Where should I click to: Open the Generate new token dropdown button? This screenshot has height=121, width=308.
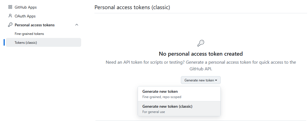coord(199,80)
